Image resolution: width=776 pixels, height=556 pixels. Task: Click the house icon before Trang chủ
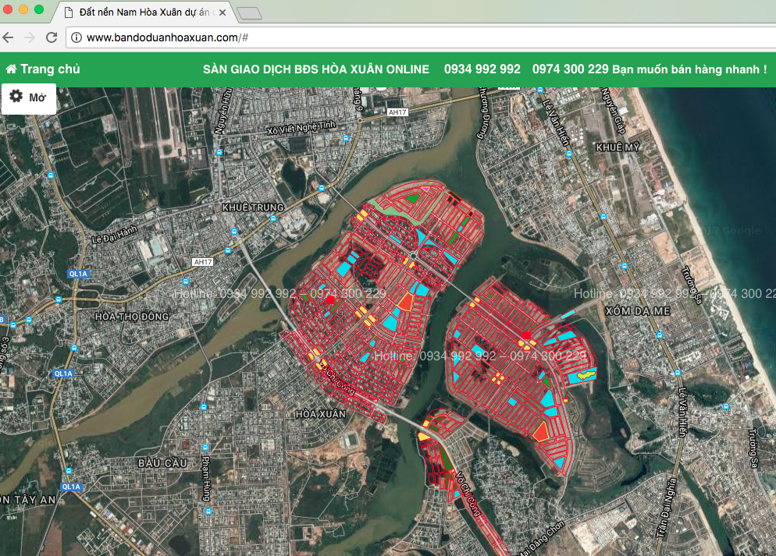[11, 69]
